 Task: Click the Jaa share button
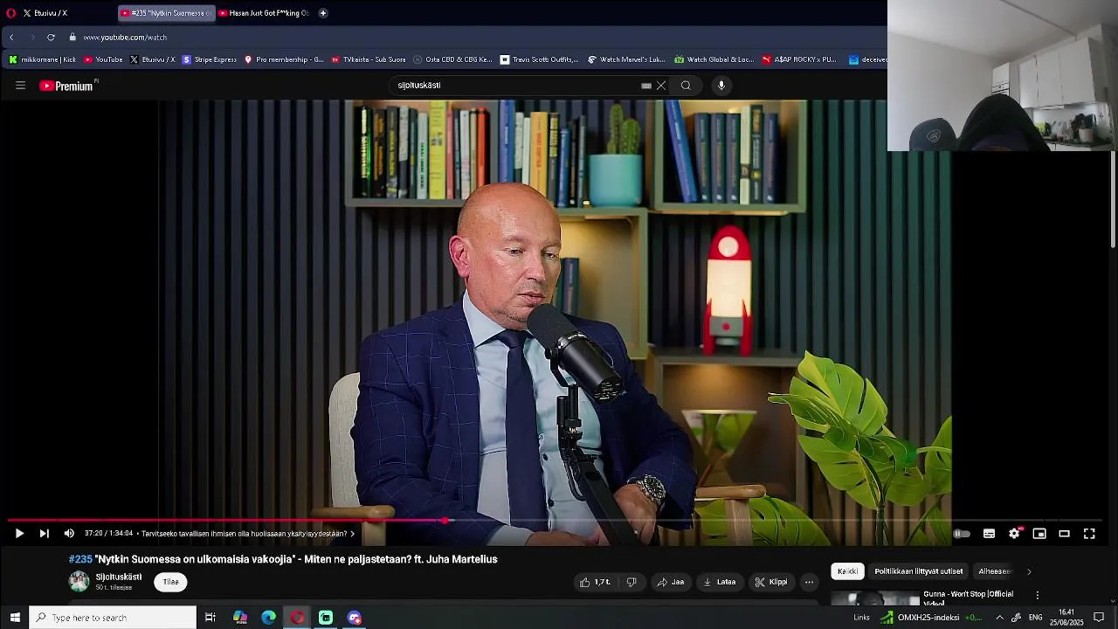pos(671,582)
